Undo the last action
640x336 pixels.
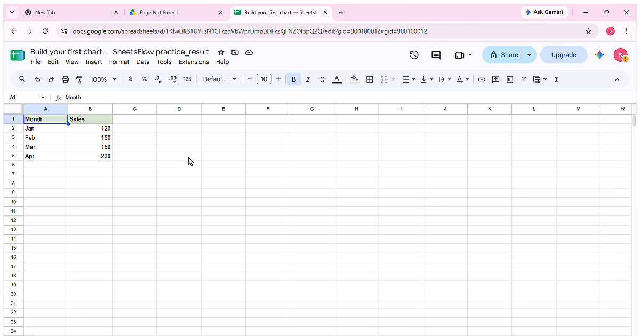click(37, 79)
